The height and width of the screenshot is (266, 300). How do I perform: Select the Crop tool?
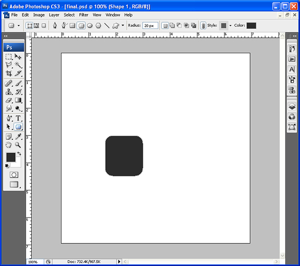coord(9,73)
